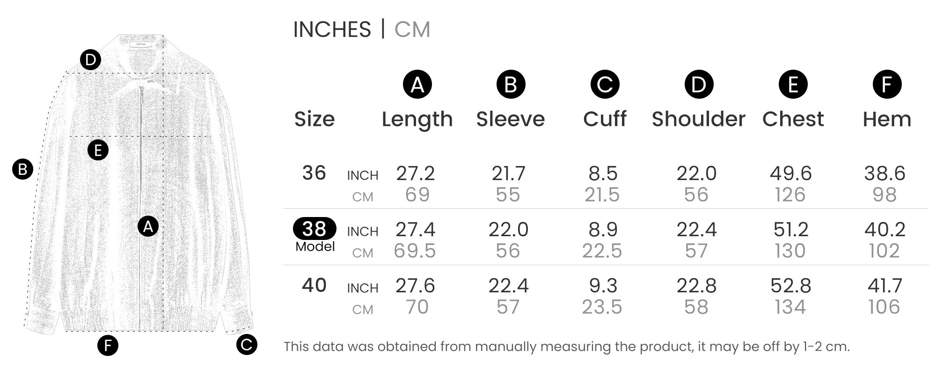Click the C marker near jacket cuff
Viewport: 936px width, 377px height.
(x=247, y=345)
